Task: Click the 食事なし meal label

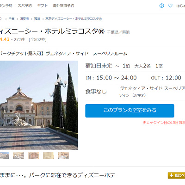Action: click(96, 92)
